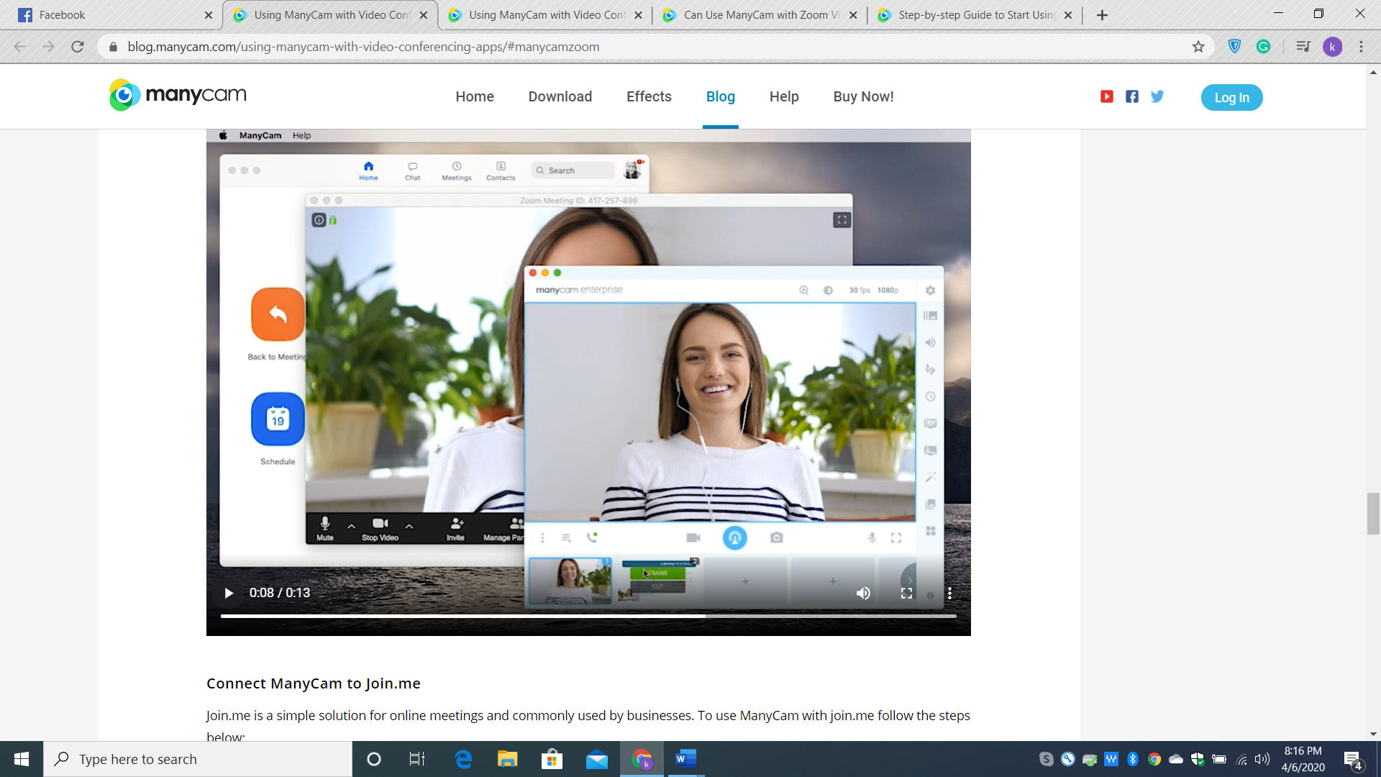The image size is (1381, 777).
Task: Bookmark this page with the star icon
Action: pos(1198,47)
